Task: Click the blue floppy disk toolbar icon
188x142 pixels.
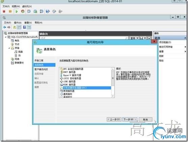Action: 48,11
